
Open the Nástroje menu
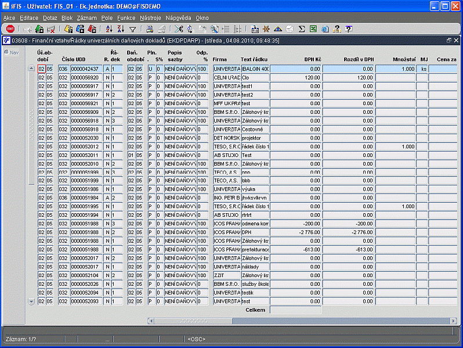(150, 18)
